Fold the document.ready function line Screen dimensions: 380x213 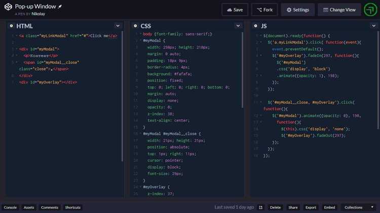coord(261,35)
